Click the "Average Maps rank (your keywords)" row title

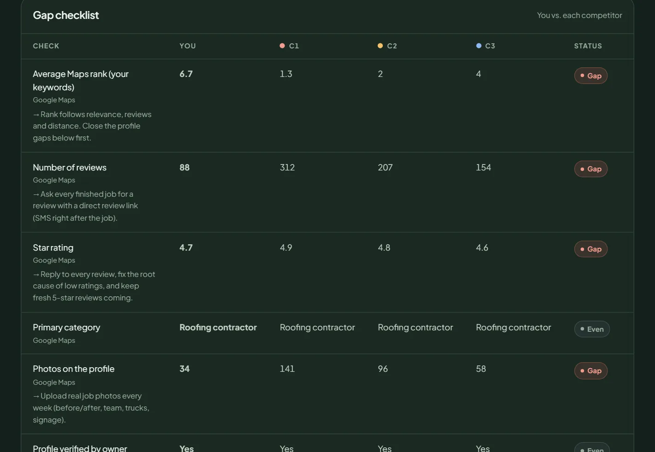pyautogui.click(x=81, y=81)
